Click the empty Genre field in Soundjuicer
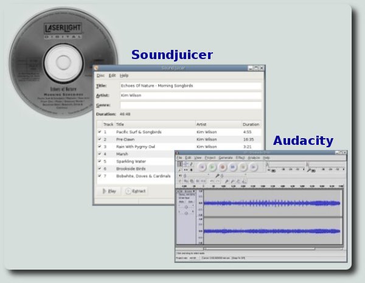 (190, 105)
